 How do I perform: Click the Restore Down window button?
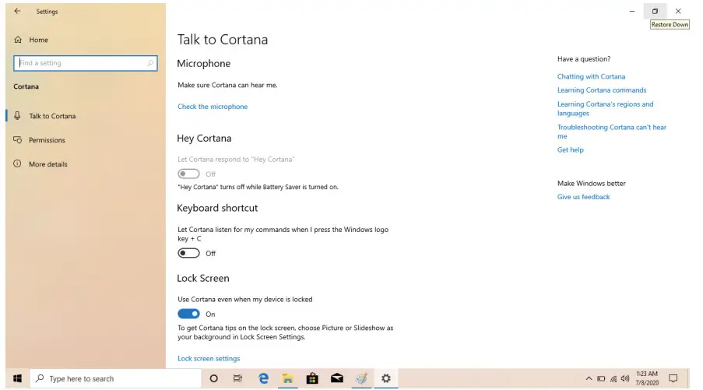point(655,11)
